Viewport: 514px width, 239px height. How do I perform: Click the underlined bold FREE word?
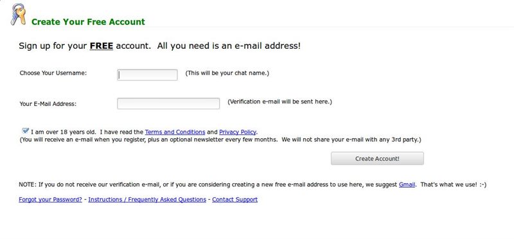[102, 46]
